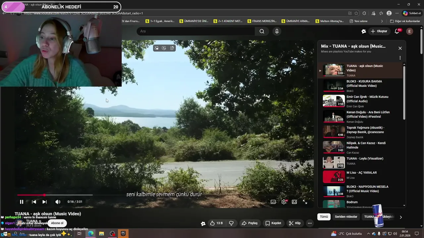Screen dimensions: 424x238
Task: Expand bookmarks bar overflow chevron
Action: click(382, 21)
